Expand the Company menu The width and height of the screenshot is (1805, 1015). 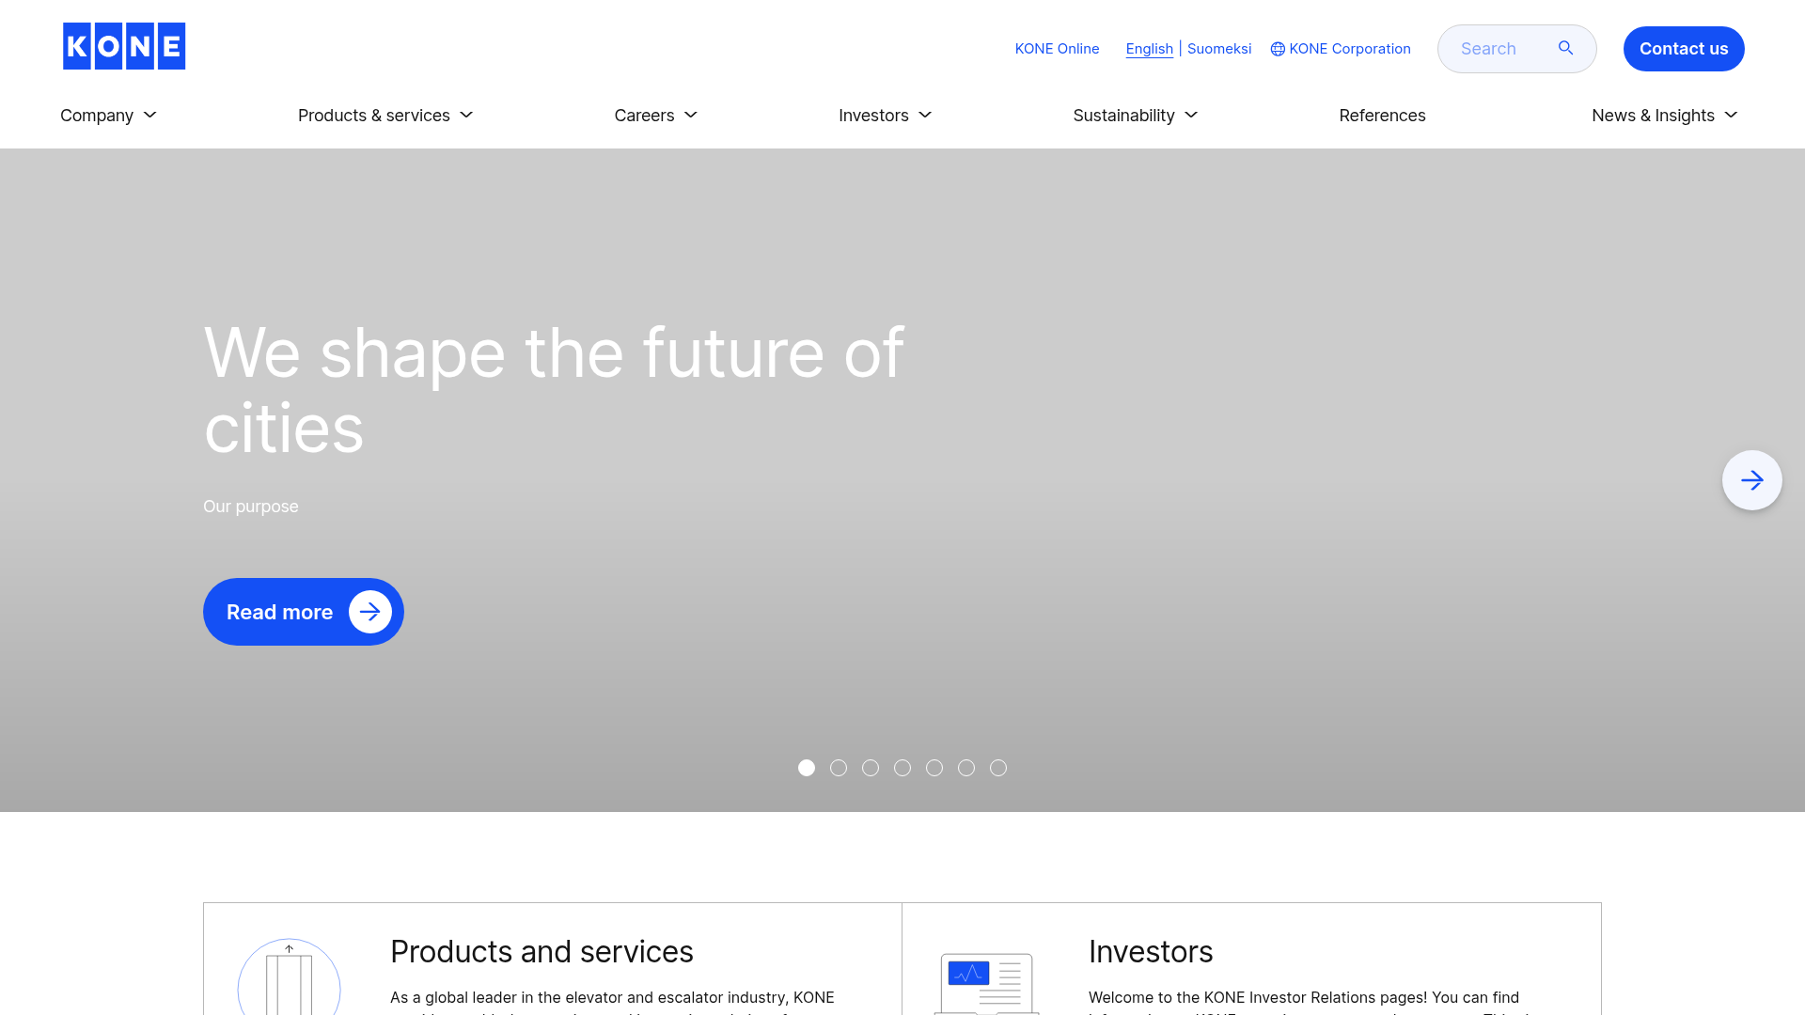[x=108, y=116]
